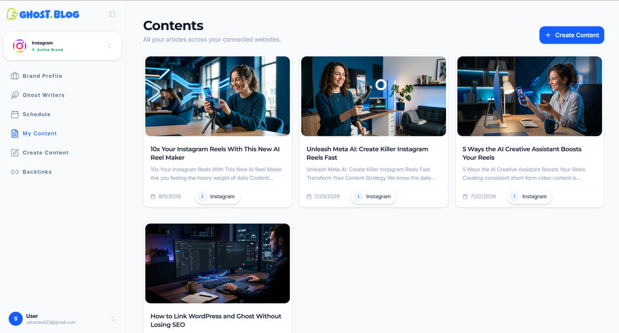Click thumbnail of the WordPress and Ghost article
This screenshot has height=333, width=619.
point(218,263)
